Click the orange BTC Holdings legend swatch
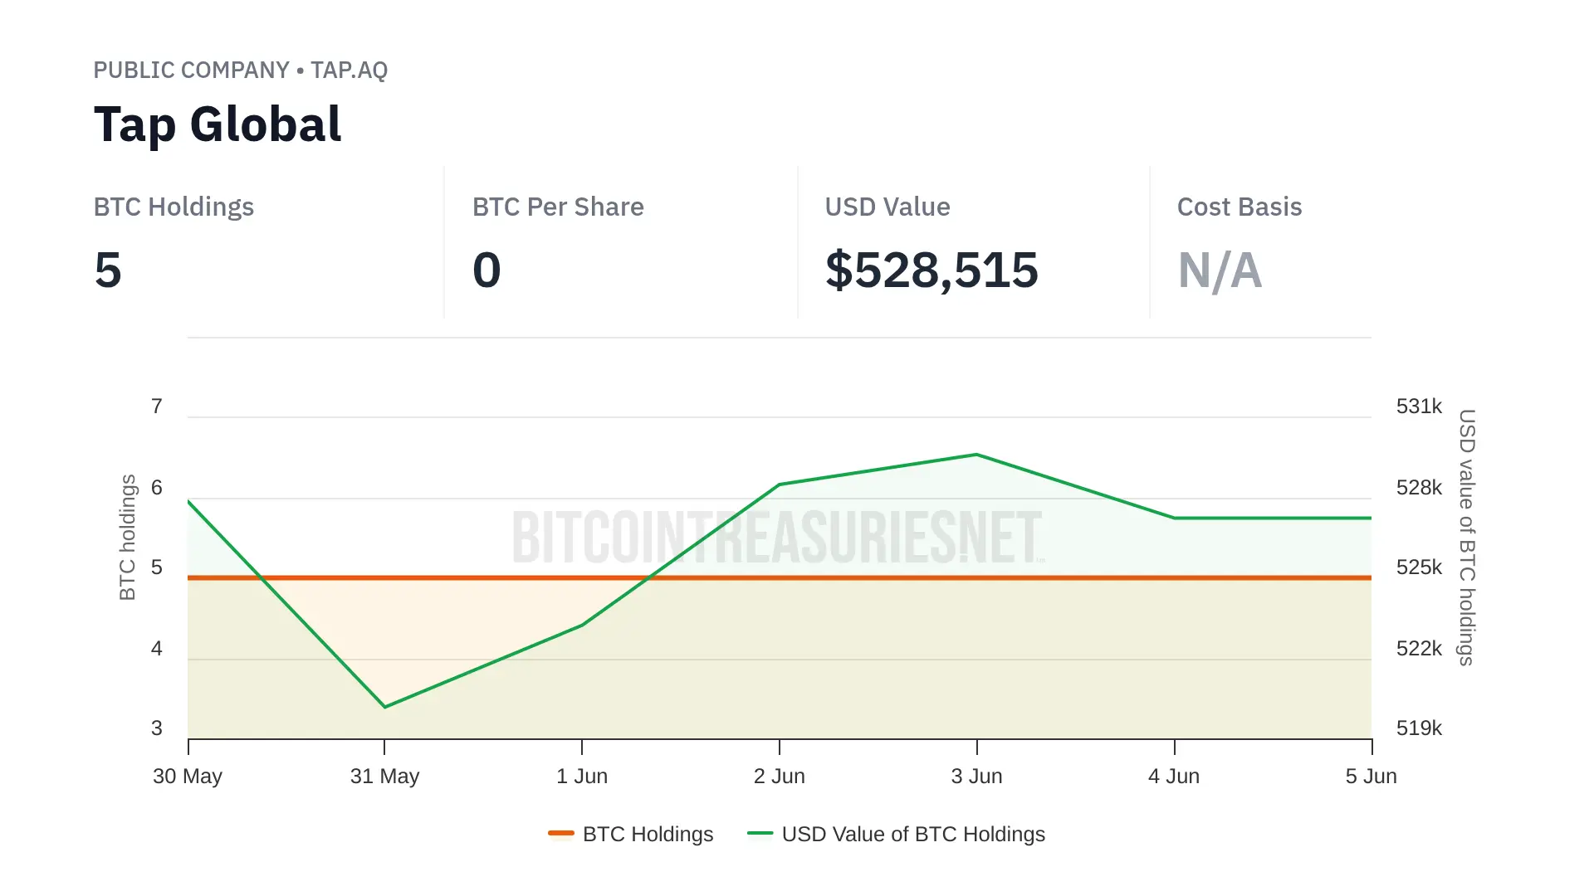 tap(561, 833)
